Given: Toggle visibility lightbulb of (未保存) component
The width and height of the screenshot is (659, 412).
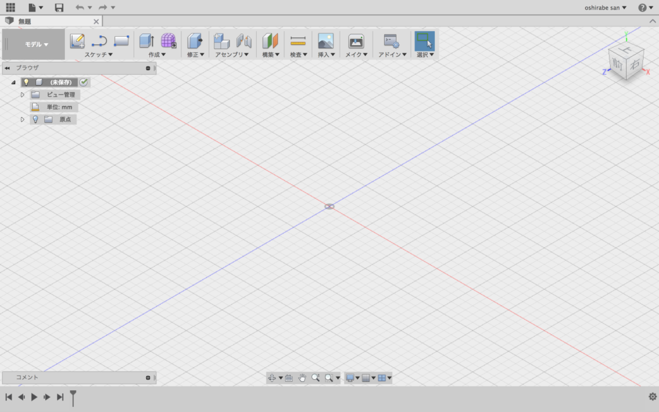Looking at the screenshot, I should tap(26, 82).
